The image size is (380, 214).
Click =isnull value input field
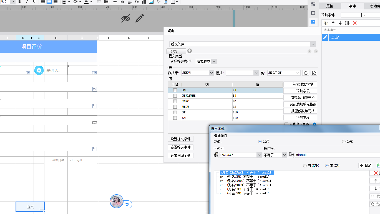[x=337, y=155]
